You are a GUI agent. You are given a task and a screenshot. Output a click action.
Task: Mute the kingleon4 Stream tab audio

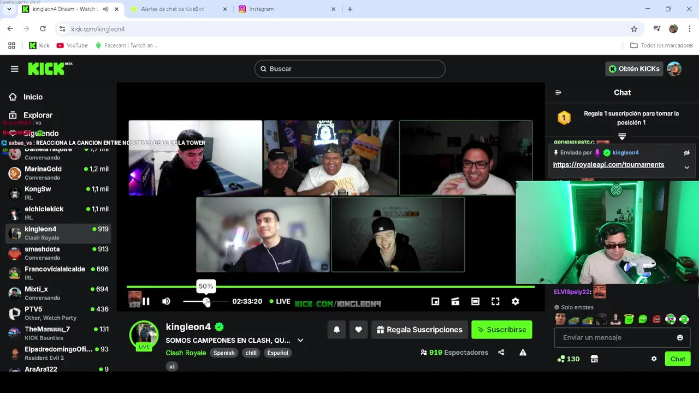click(x=105, y=9)
